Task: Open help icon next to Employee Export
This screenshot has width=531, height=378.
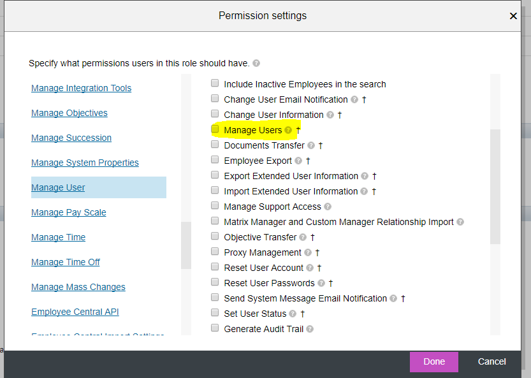Action: tap(298, 161)
